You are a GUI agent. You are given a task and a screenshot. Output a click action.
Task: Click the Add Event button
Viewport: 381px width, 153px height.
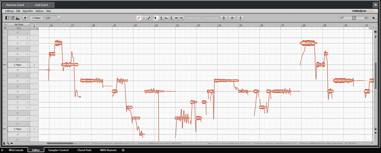tap(41, 5)
